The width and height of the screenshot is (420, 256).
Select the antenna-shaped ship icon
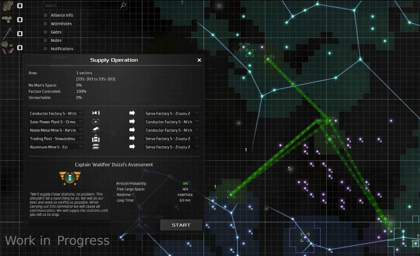(7, 33)
